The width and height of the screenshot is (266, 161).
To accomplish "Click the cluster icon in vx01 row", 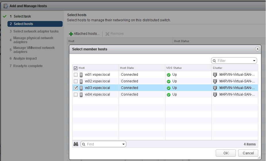I will tap(215, 75).
